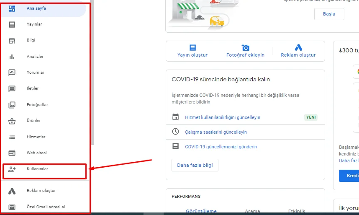359x215 pixels.
Task: Open the Fotoğraflar image icon
Action: [x=12, y=105]
